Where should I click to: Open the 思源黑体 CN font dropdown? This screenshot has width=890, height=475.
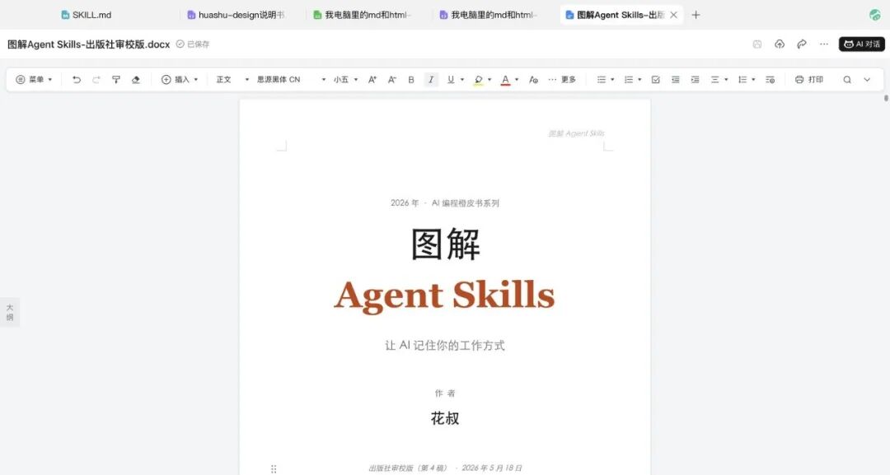[x=291, y=80]
